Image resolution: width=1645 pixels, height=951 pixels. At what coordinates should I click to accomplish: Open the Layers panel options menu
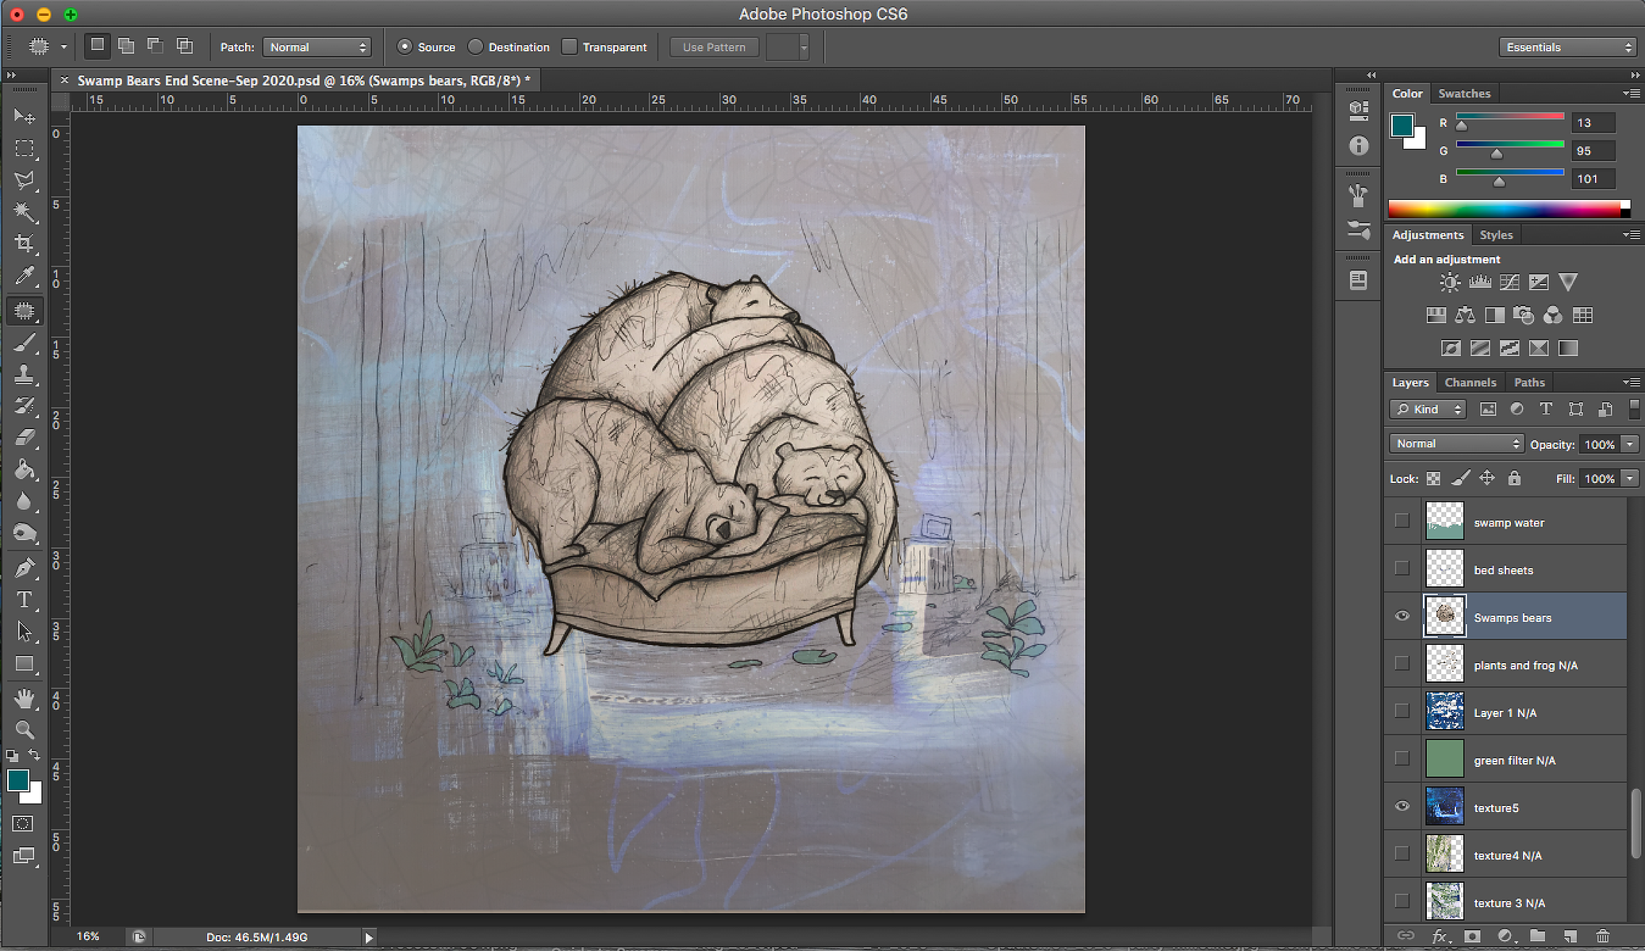point(1632,382)
